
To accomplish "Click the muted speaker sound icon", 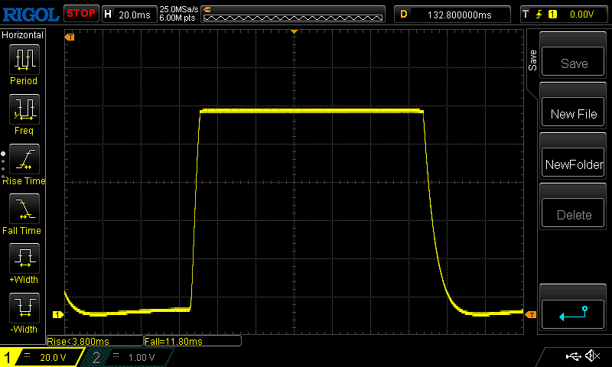I will 592,356.
